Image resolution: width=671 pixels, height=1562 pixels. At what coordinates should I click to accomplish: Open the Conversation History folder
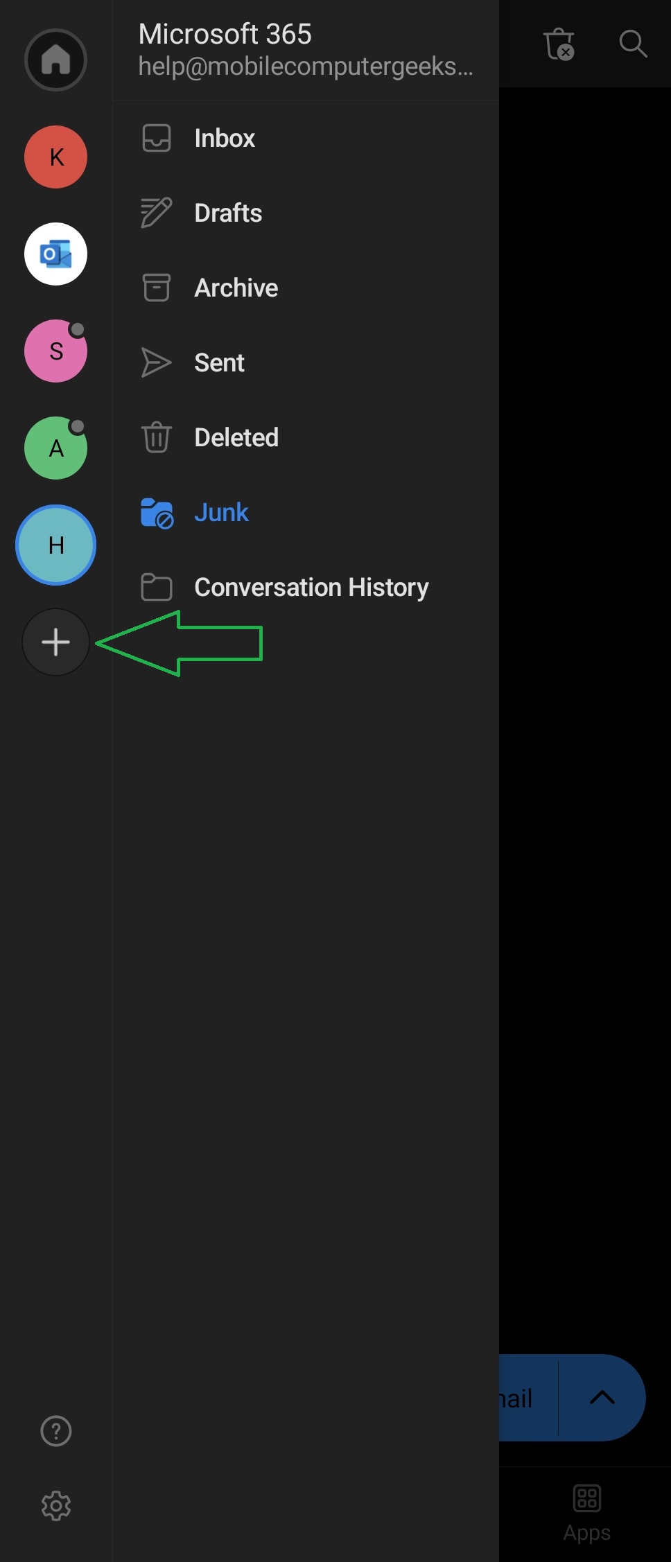[x=311, y=587]
